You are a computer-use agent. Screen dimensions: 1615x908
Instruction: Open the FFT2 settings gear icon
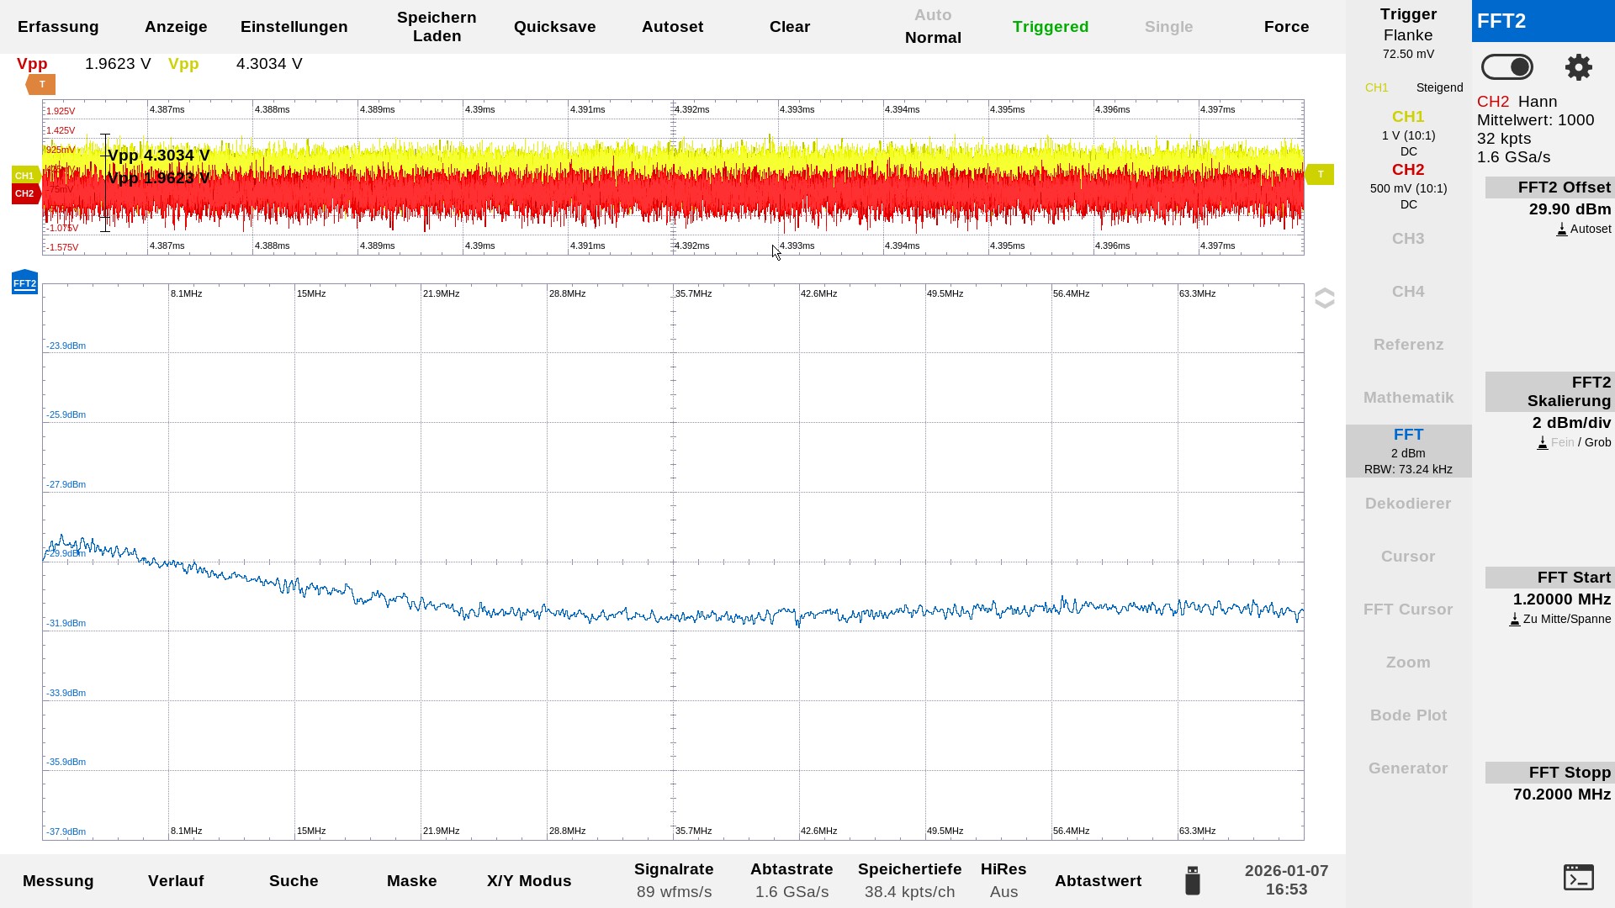click(x=1578, y=67)
